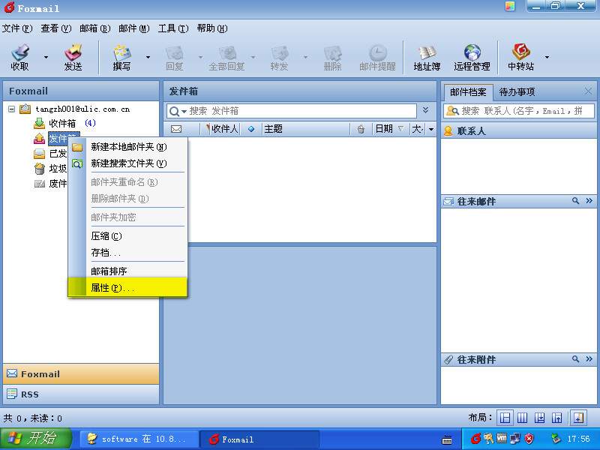600x450 pixels.
Task: Open dropdown arrow next to 撰写
Action: point(148,57)
